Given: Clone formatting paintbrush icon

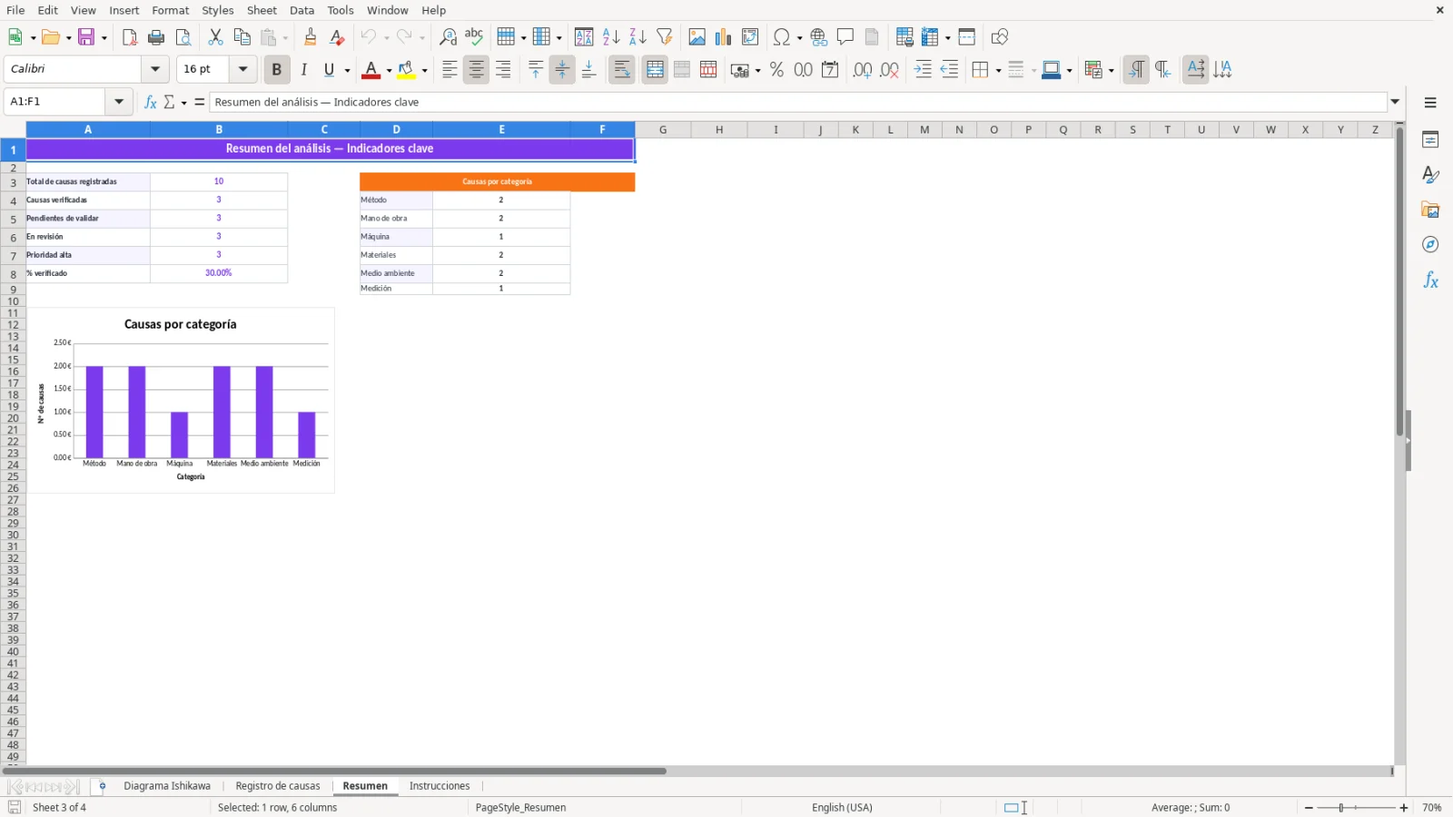Looking at the screenshot, I should (311, 37).
